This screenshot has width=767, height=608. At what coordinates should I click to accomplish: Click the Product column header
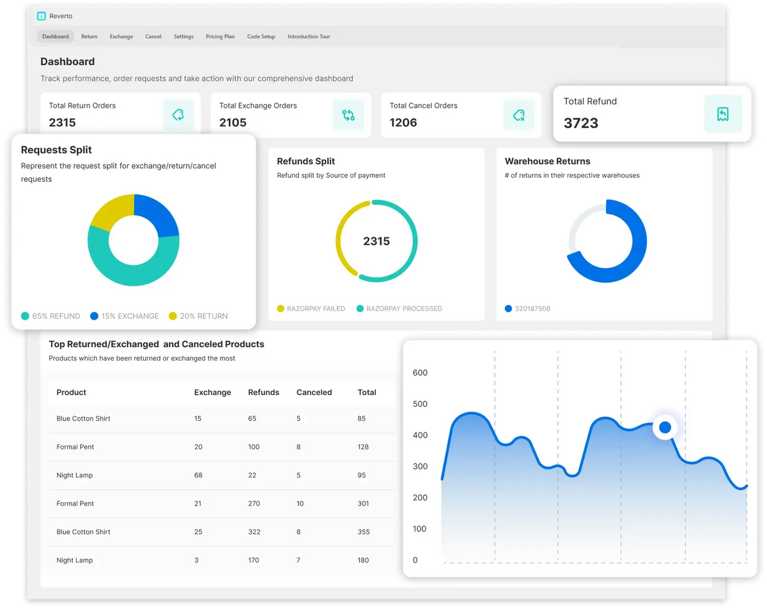pyautogui.click(x=71, y=393)
